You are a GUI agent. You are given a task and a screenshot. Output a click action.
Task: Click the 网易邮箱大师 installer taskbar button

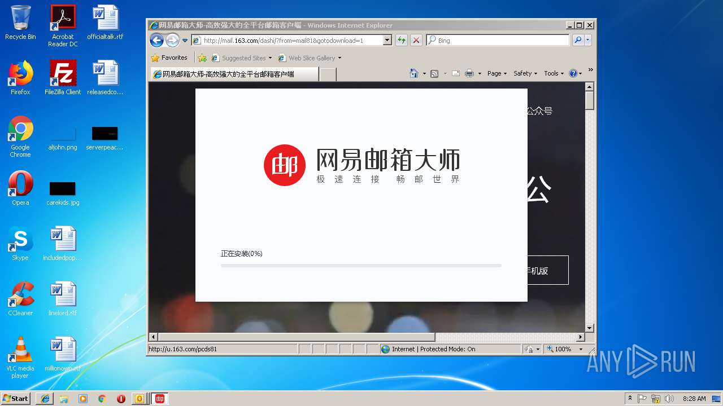(160, 398)
